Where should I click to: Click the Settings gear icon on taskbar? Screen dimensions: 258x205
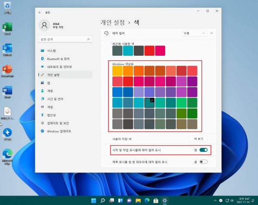click(x=165, y=200)
